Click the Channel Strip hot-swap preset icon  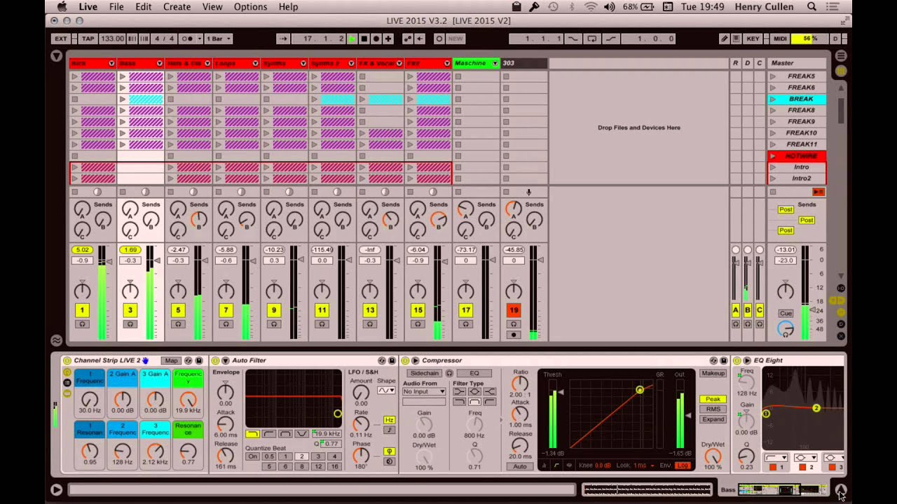coord(189,360)
